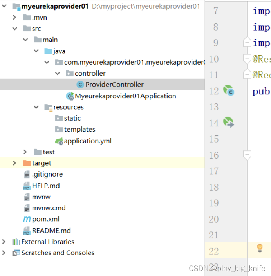Click the Spring request mapping gutter icon on line 14

point(229,122)
